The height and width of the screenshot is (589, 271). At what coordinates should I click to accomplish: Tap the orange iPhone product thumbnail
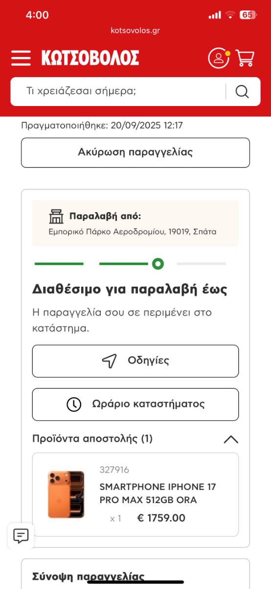click(x=66, y=494)
